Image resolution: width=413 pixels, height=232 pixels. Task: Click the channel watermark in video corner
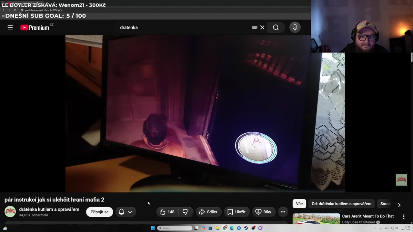[x=401, y=180]
